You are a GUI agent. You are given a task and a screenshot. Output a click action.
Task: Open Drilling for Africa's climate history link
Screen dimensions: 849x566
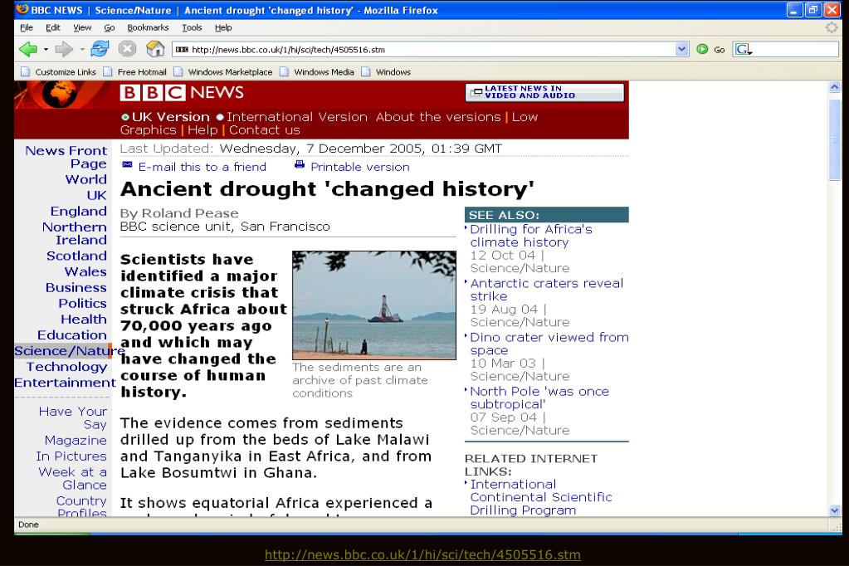click(531, 236)
